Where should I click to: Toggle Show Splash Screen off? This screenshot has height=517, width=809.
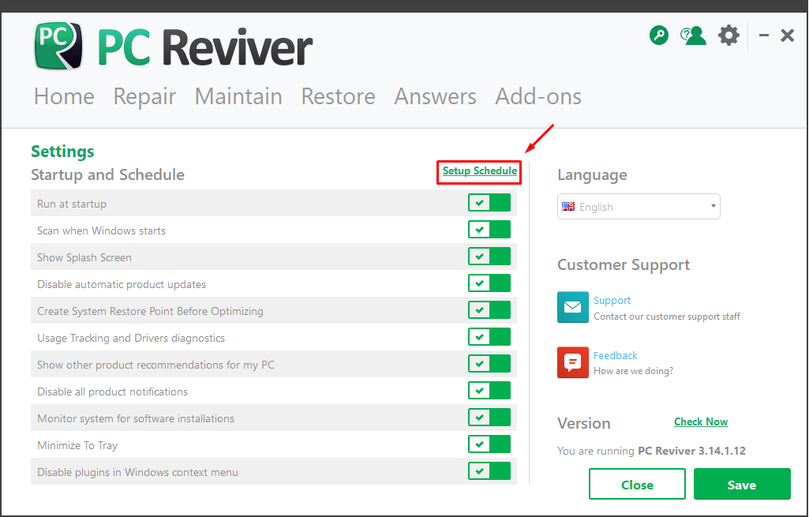tap(489, 256)
